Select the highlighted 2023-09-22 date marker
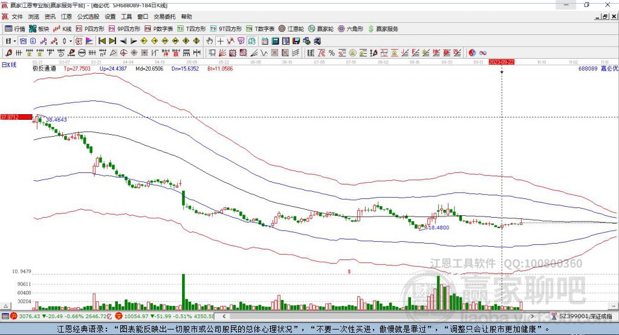 point(501,62)
